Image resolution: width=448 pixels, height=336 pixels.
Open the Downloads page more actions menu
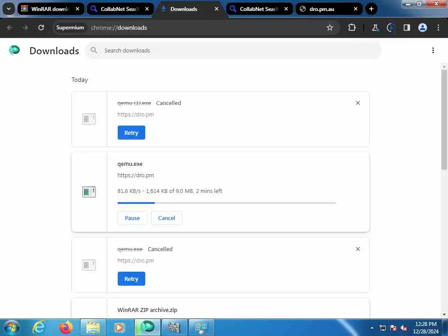coord(433,50)
